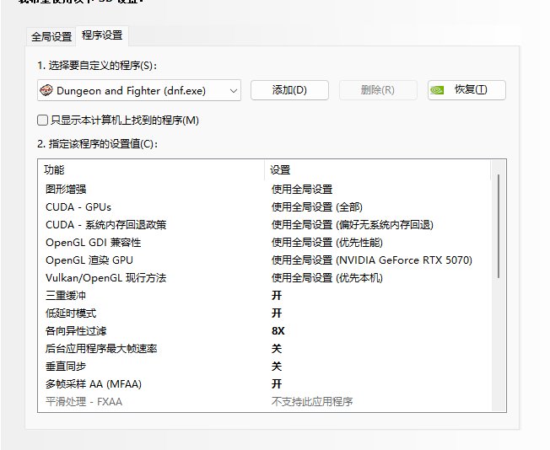Image resolution: width=550 pixels, height=450 pixels.
Task: Click the 使用全局设置 (全部) value
Action: pyautogui.click(x=316, y=207)
